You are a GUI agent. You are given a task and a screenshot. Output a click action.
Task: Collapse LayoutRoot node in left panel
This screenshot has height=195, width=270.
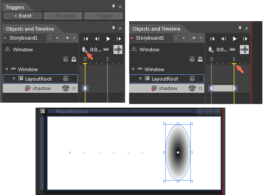tap(14, 79)
